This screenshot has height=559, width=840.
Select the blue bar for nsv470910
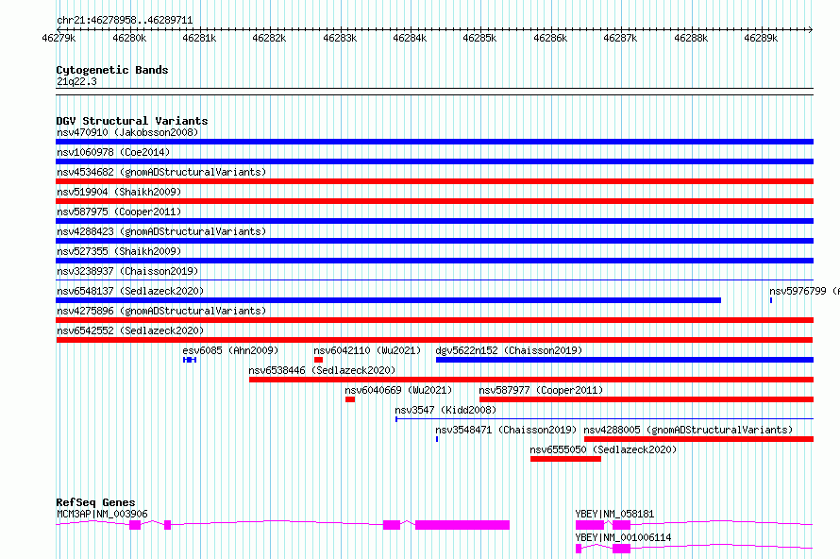pos(434,142)
